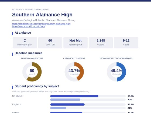This screenshot has width=151, height=113.
Task: Click the CHRONICALLY ABSENT label
Action: pyautogui.click(x=74, y=58)
